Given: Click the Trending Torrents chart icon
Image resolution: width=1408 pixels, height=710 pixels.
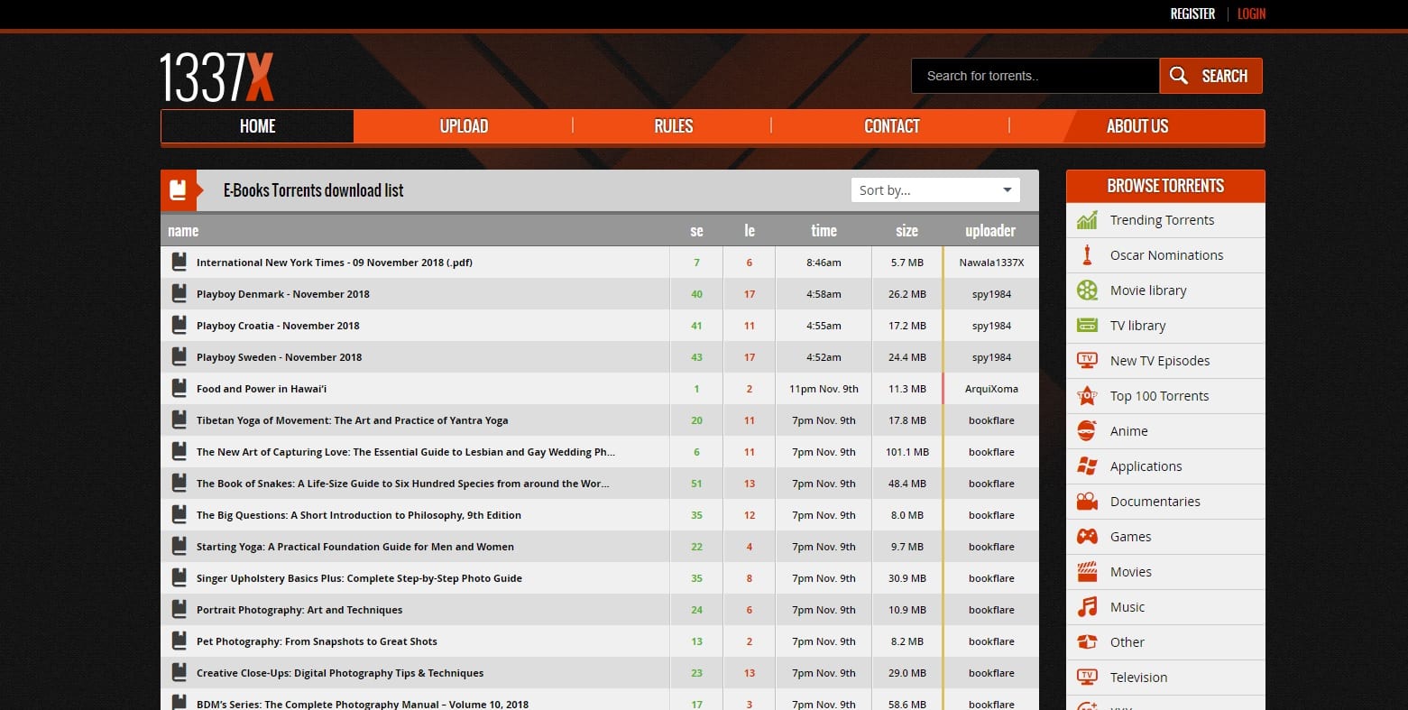Looking at the screenshot, I should 1087,220.
